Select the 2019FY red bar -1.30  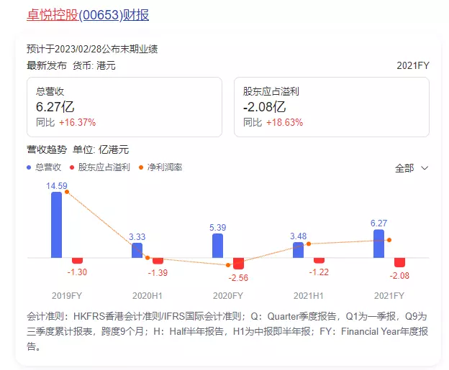(77, 261)
